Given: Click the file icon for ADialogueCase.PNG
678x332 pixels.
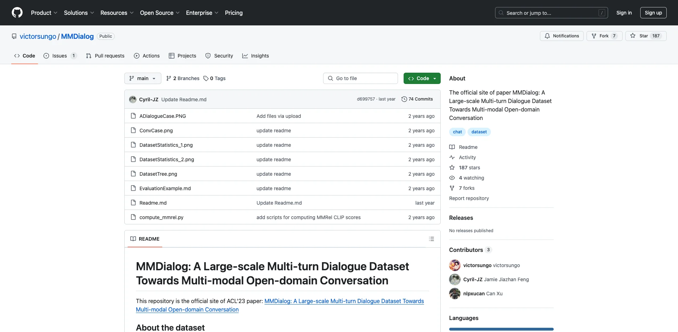Looking at the screenshot, I should pos(133,116).
